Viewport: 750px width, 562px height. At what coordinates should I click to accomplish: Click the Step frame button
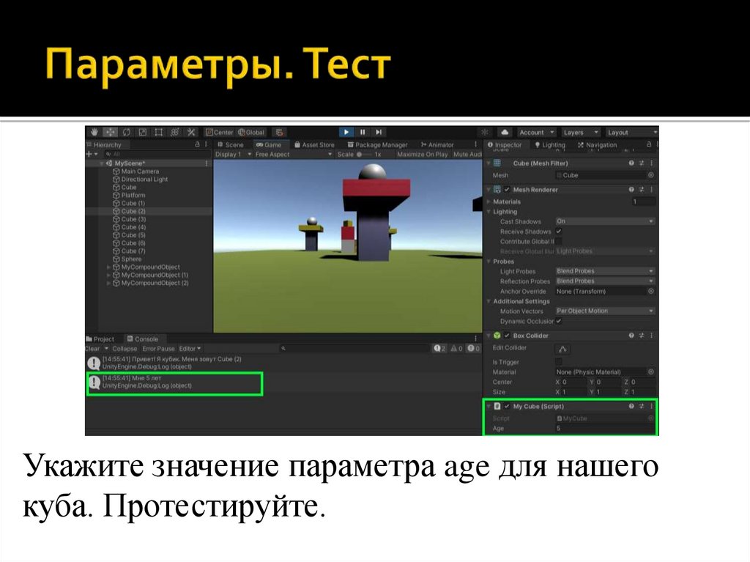click(379, 132)
